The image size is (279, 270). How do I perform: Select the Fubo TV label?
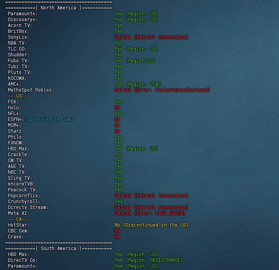pyautogui.click(x=18, y=61)
